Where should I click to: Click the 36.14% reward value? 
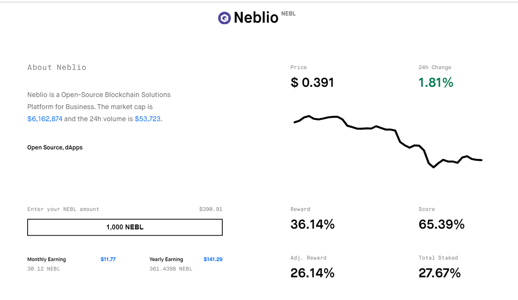tap(312, 224)
